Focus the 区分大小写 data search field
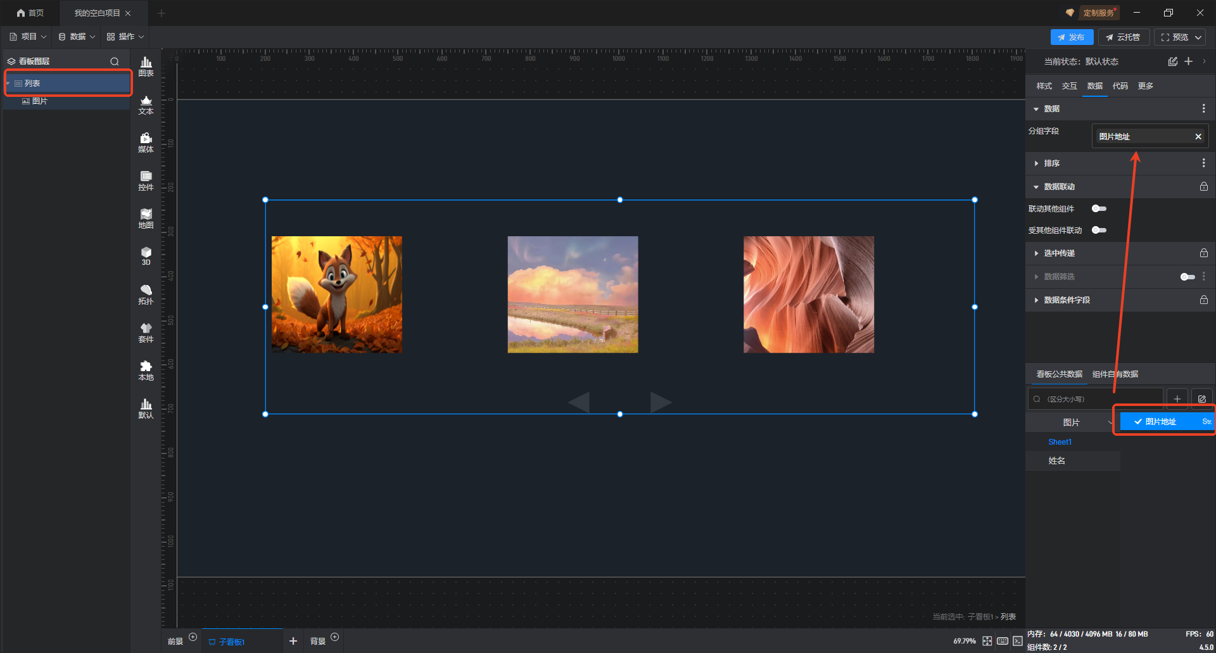The image size is (1216, 653). pyautogui.click(x=1095, y=399)
